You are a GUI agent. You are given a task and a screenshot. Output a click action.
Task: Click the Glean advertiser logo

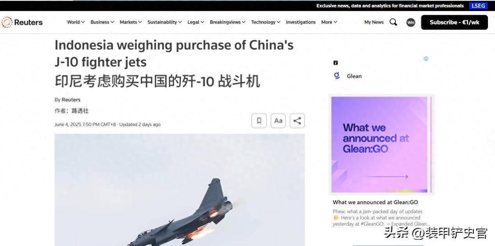click(x=337, y=75)
